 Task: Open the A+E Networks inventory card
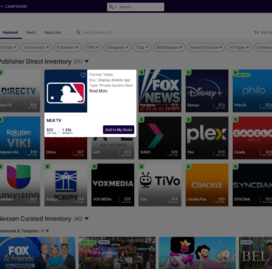click(113, 148)
